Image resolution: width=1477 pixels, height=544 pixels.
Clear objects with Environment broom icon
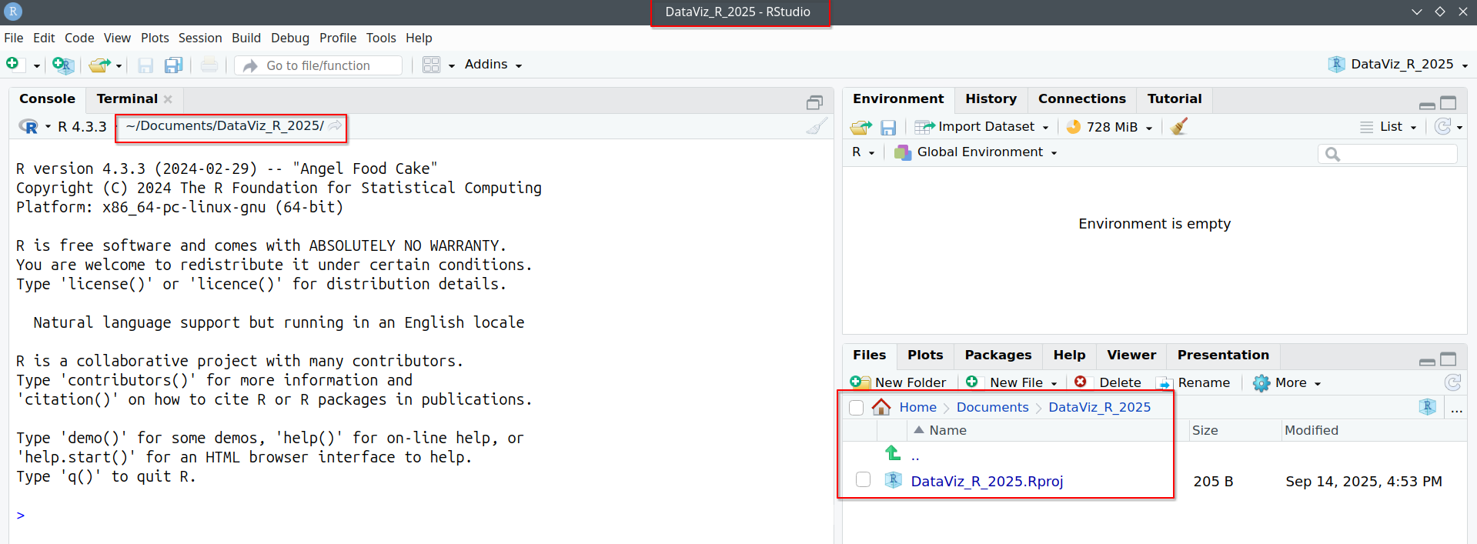click(1179, 127)
